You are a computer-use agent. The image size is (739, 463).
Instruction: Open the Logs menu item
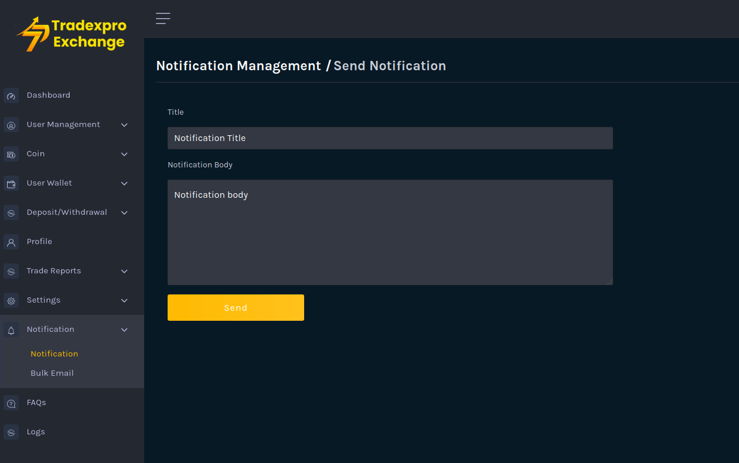(x=36, y=431)
